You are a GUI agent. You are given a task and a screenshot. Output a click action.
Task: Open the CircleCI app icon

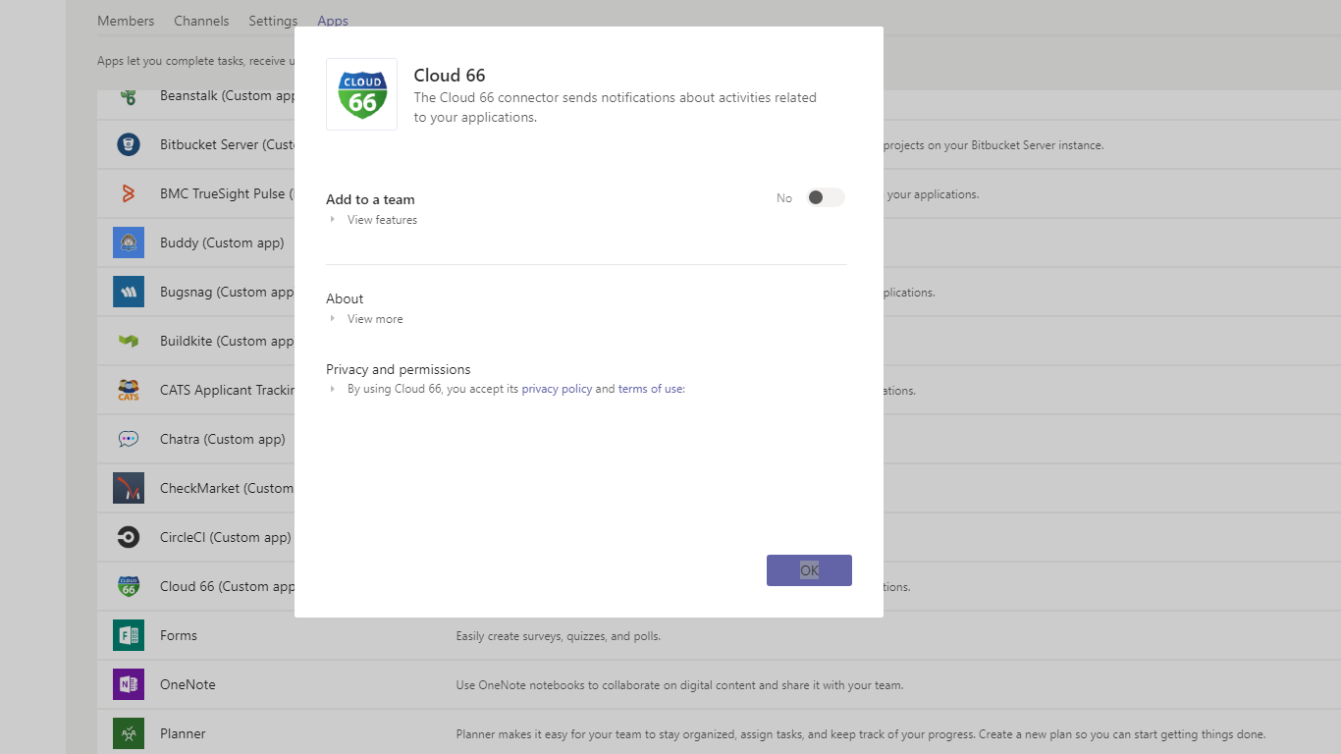129,537
